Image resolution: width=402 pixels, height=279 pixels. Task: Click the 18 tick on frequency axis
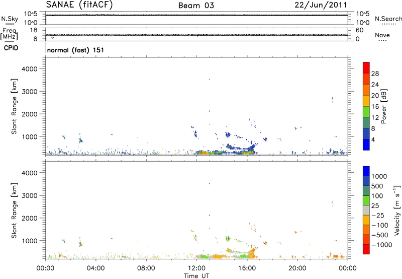[x=34, y=30]
